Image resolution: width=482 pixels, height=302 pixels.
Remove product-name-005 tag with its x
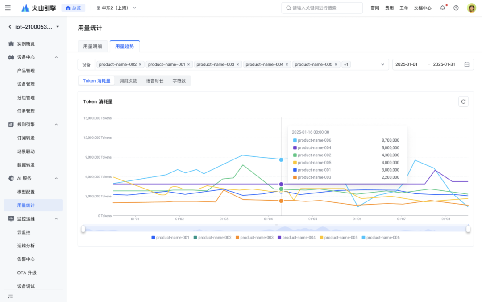336,65
